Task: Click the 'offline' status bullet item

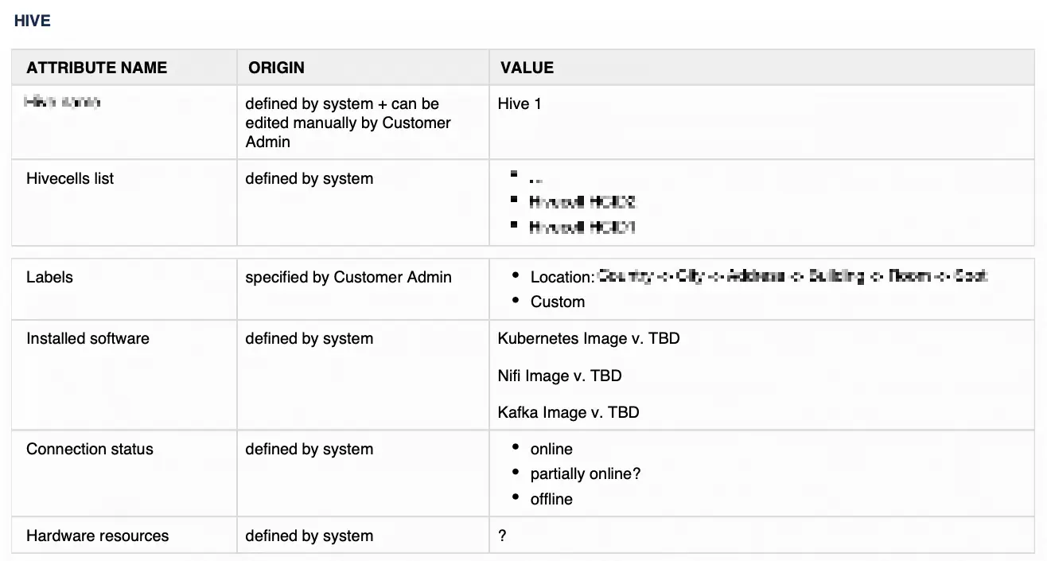Action: [x=551, y=500]
